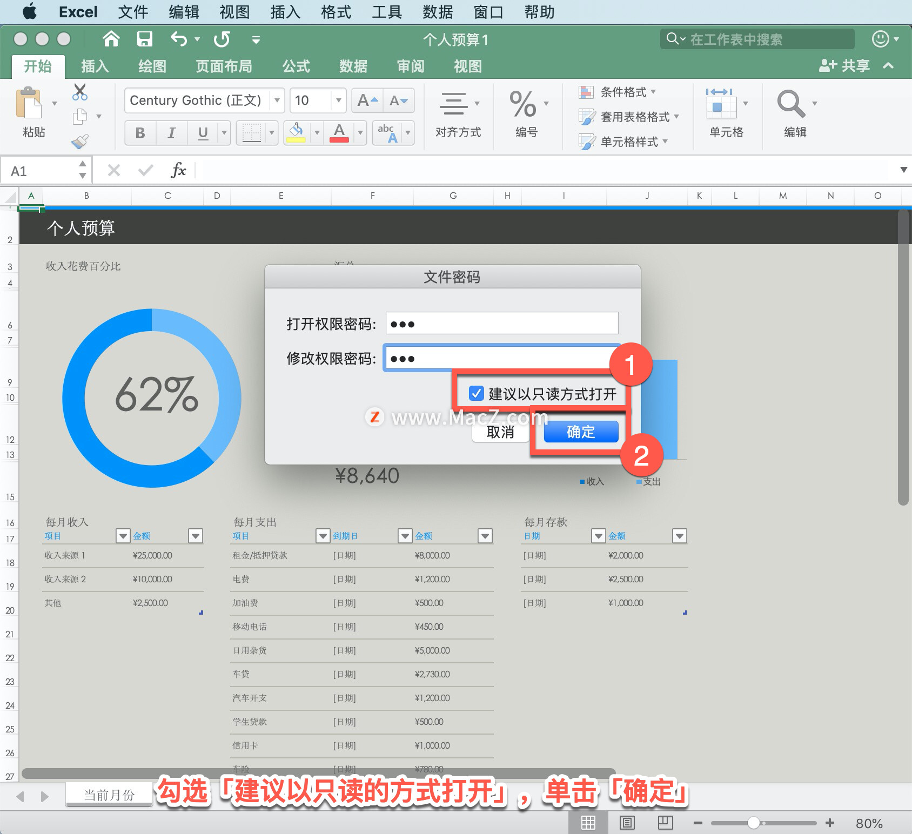Image resolution: width=912 pixels, height=834 pixels.
Task: Switch to 审阅 ribbon tab
Action: click(x=411, y=66)
